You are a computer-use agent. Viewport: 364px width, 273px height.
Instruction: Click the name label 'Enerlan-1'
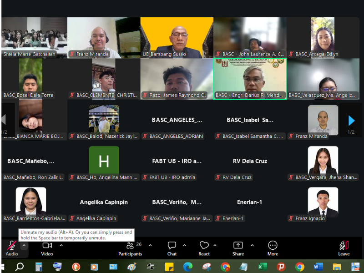click(x=233, y=218)
